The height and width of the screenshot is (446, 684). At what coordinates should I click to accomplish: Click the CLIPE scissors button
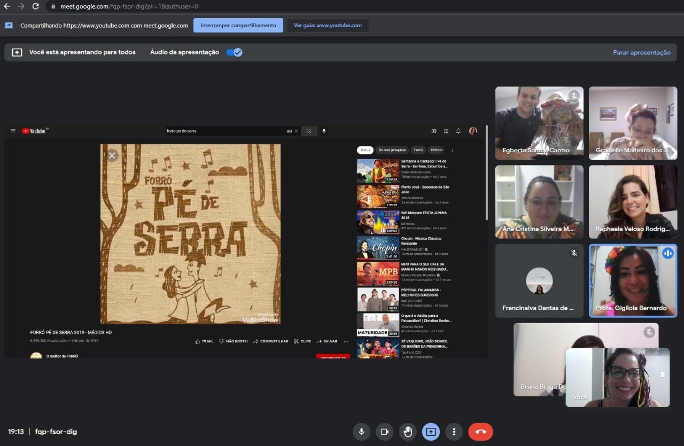[302, 341]
